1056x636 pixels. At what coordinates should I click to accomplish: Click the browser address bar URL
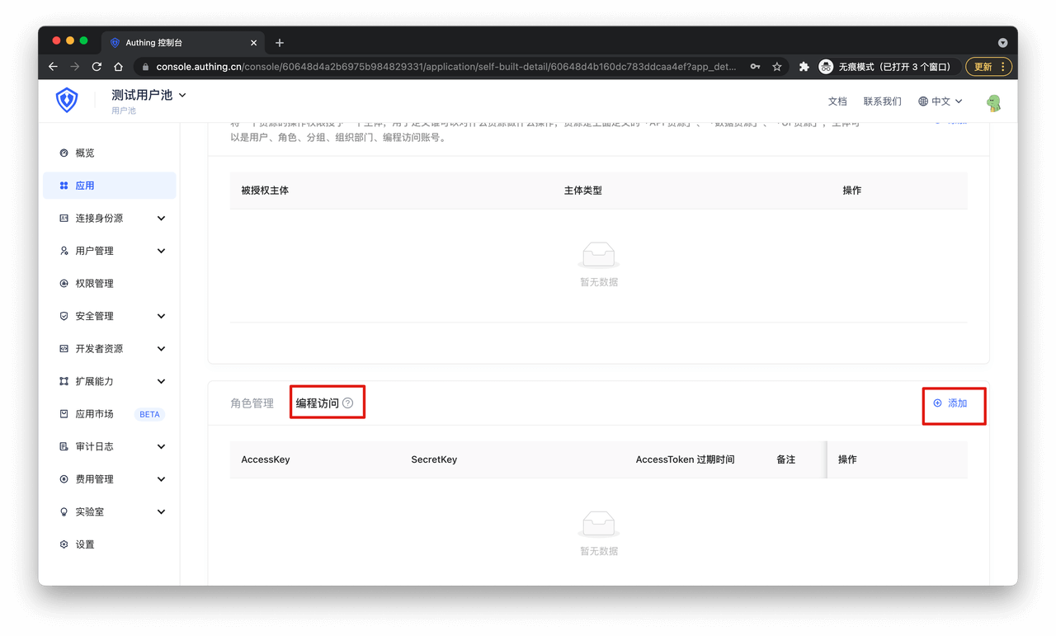coord(445,67)
